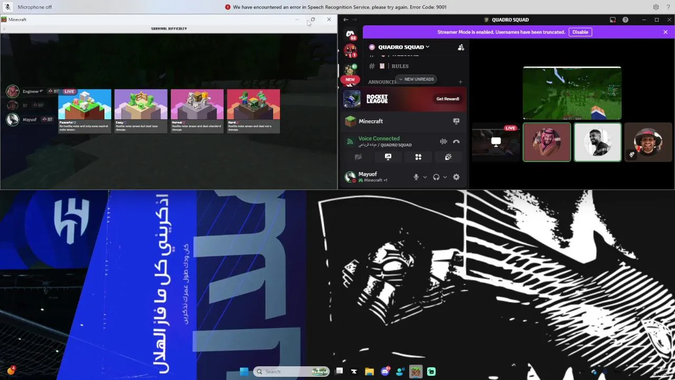Open the Minecraft activity row in Discord
This screenshot has width=675, height=380.
[404, 121]
